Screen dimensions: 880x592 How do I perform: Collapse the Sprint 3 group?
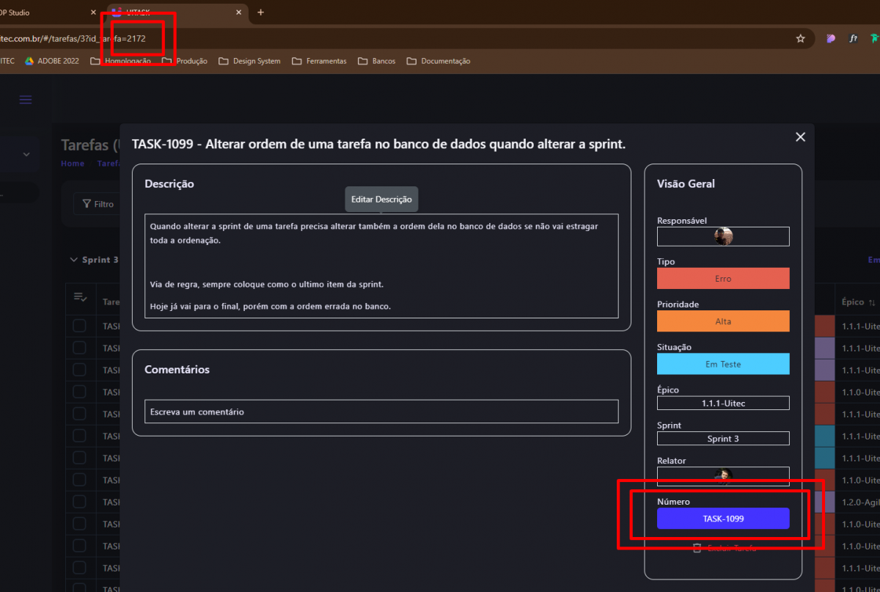(73, 260)
